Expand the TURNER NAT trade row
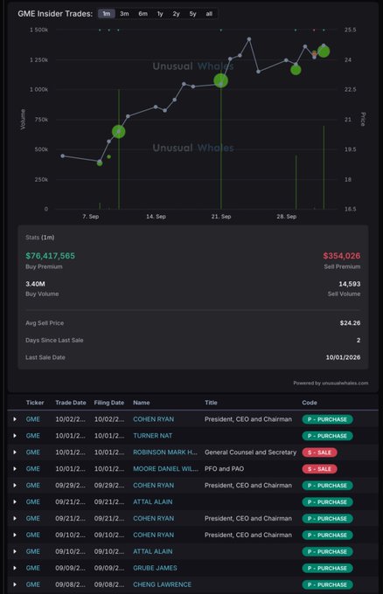Image resolution: width=383 pixels, height=594 pixels. [x=15, y=436]
